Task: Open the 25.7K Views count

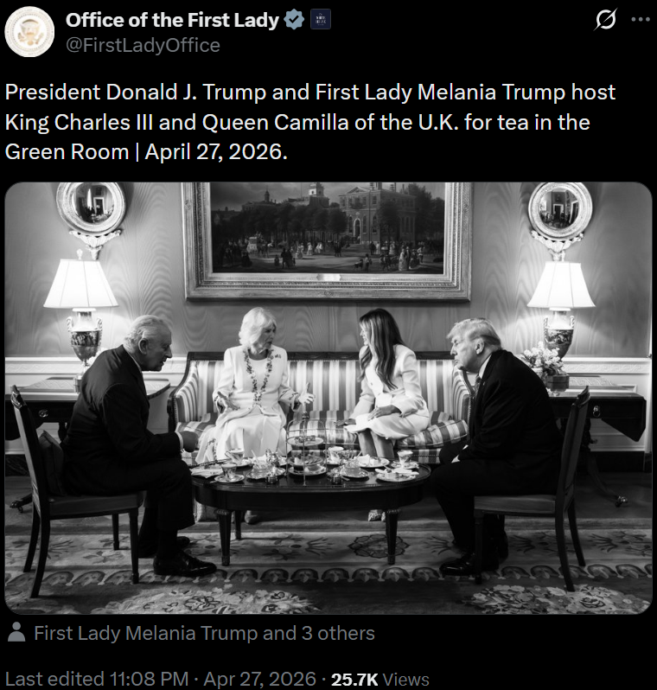Action: click(x=380, y=680)
